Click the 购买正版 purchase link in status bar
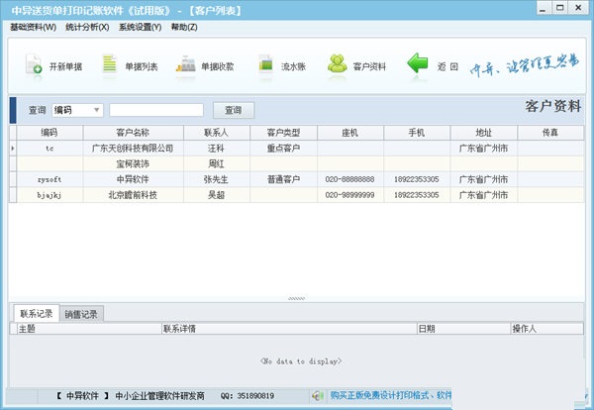The width and height of the screenshot is (594, 410). 391,395
